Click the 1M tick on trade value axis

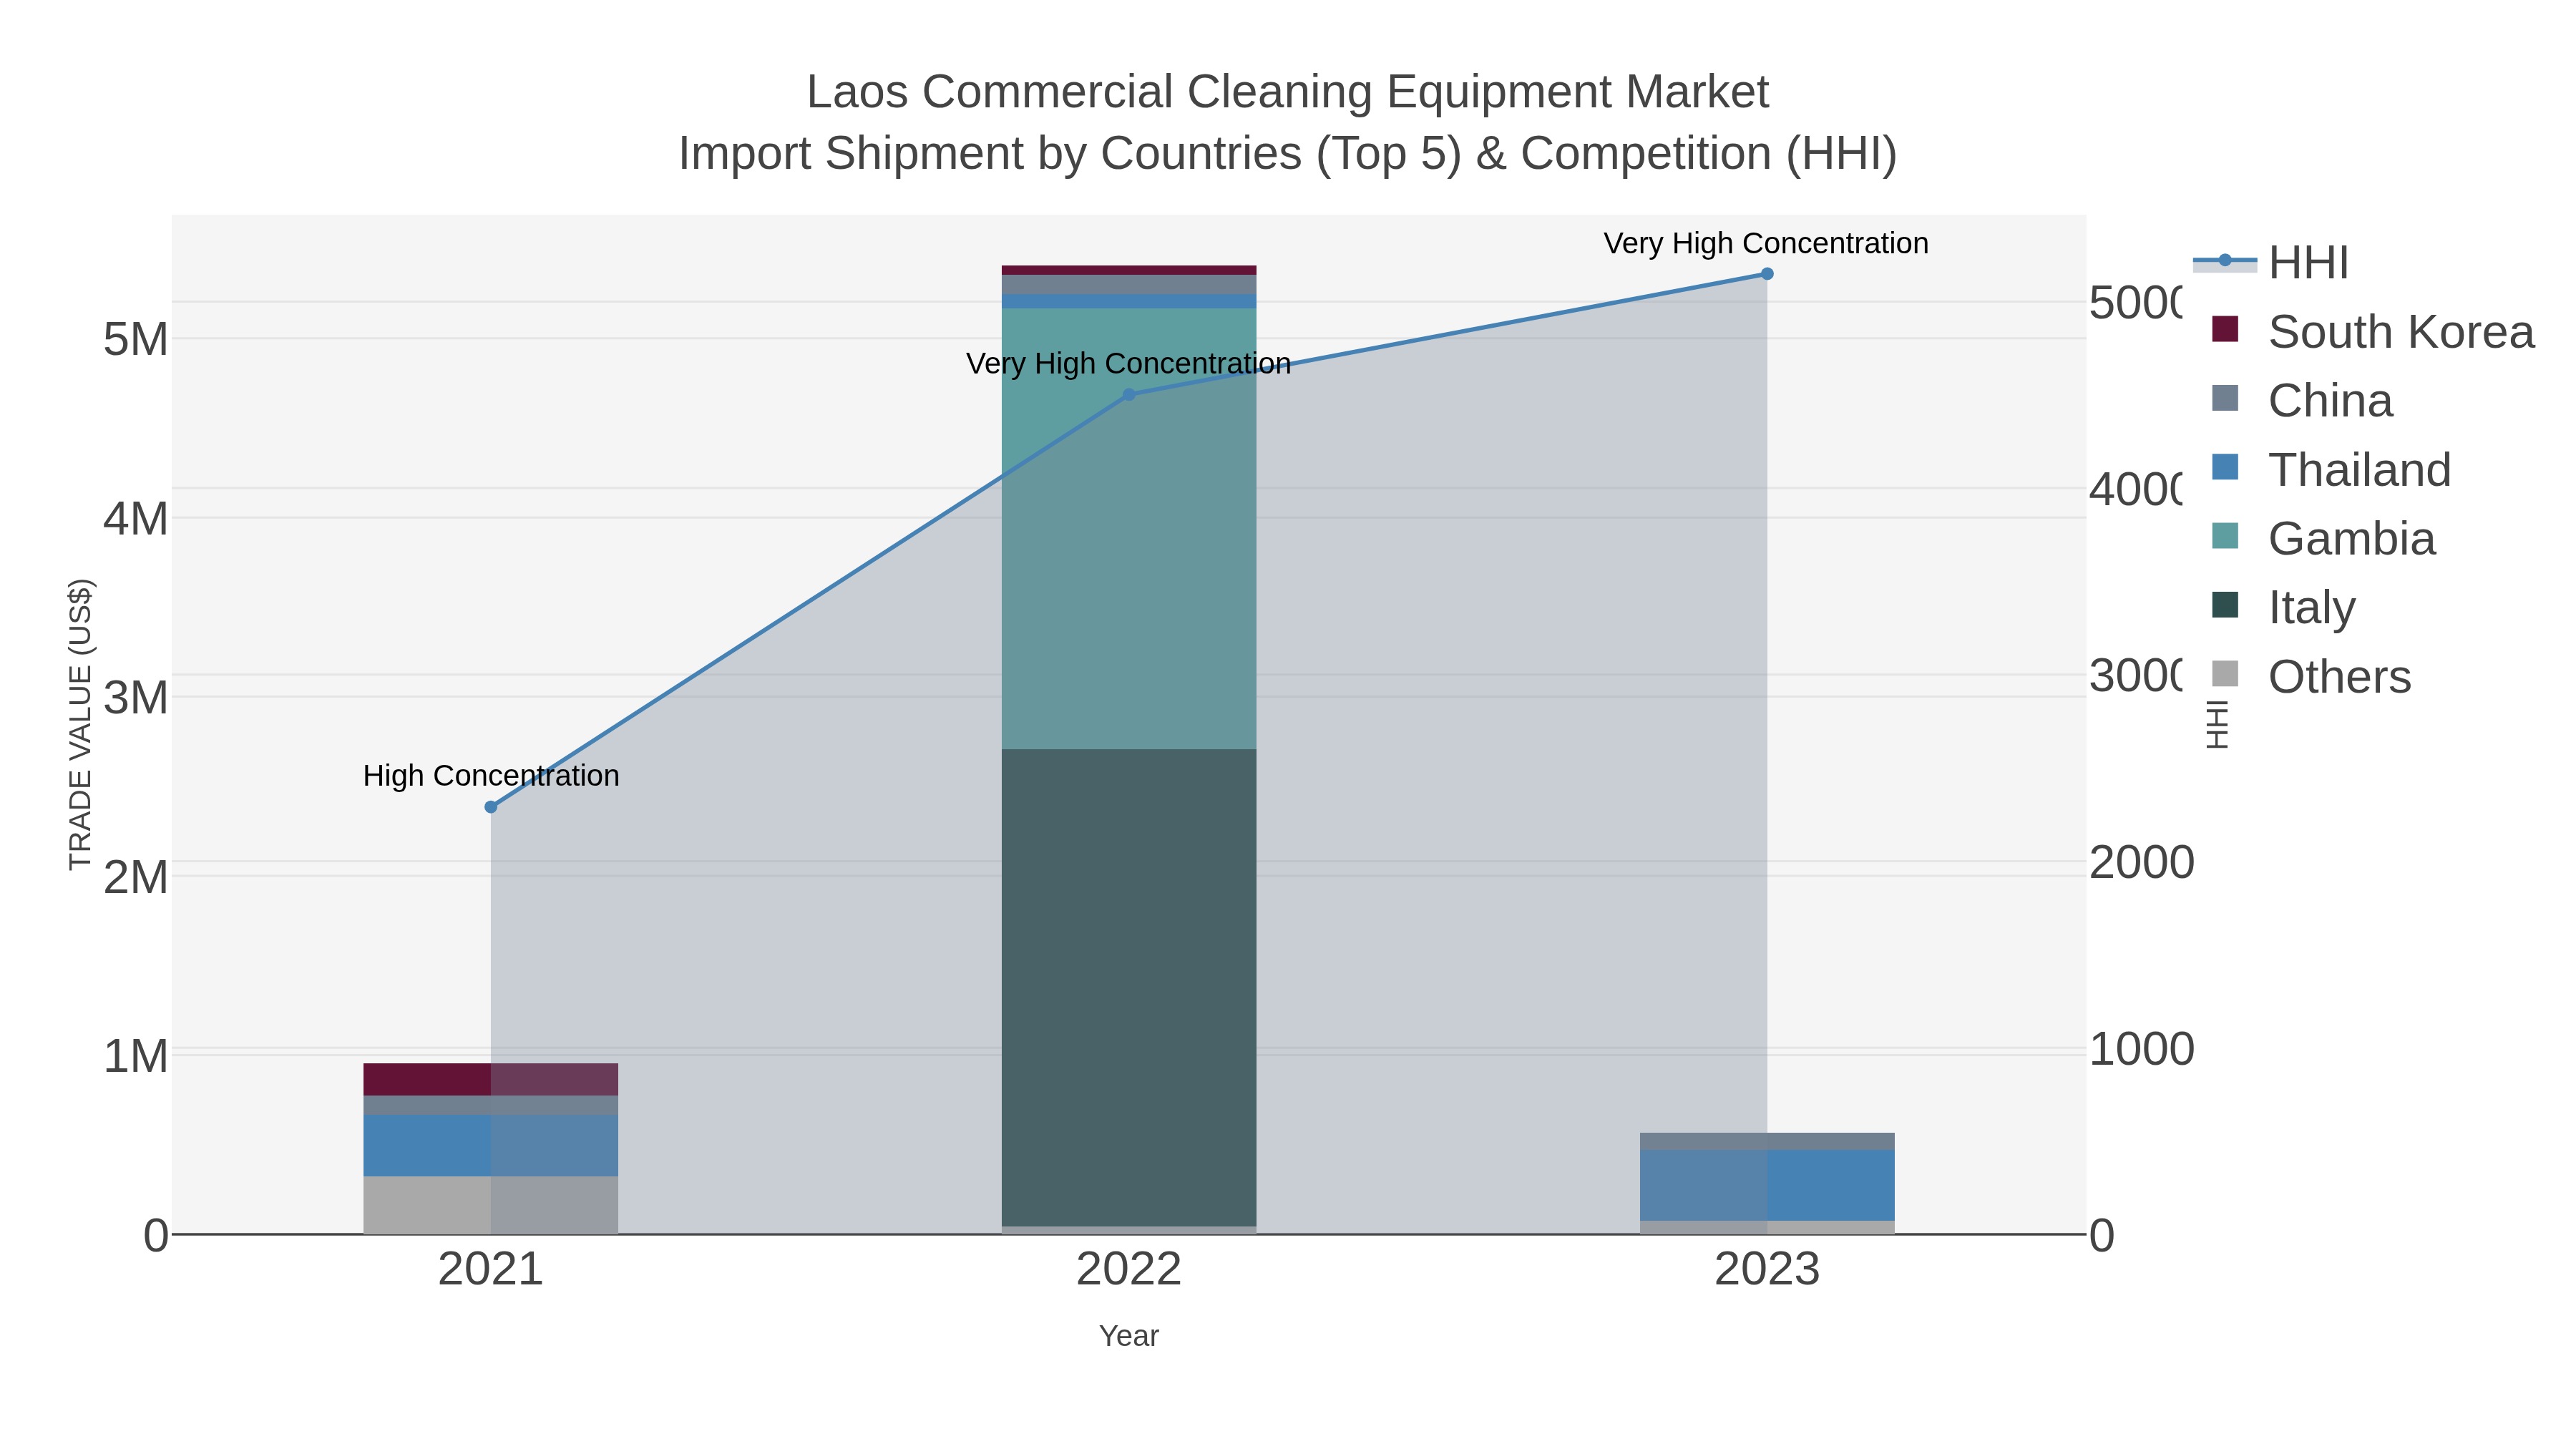pos(136,1056)
